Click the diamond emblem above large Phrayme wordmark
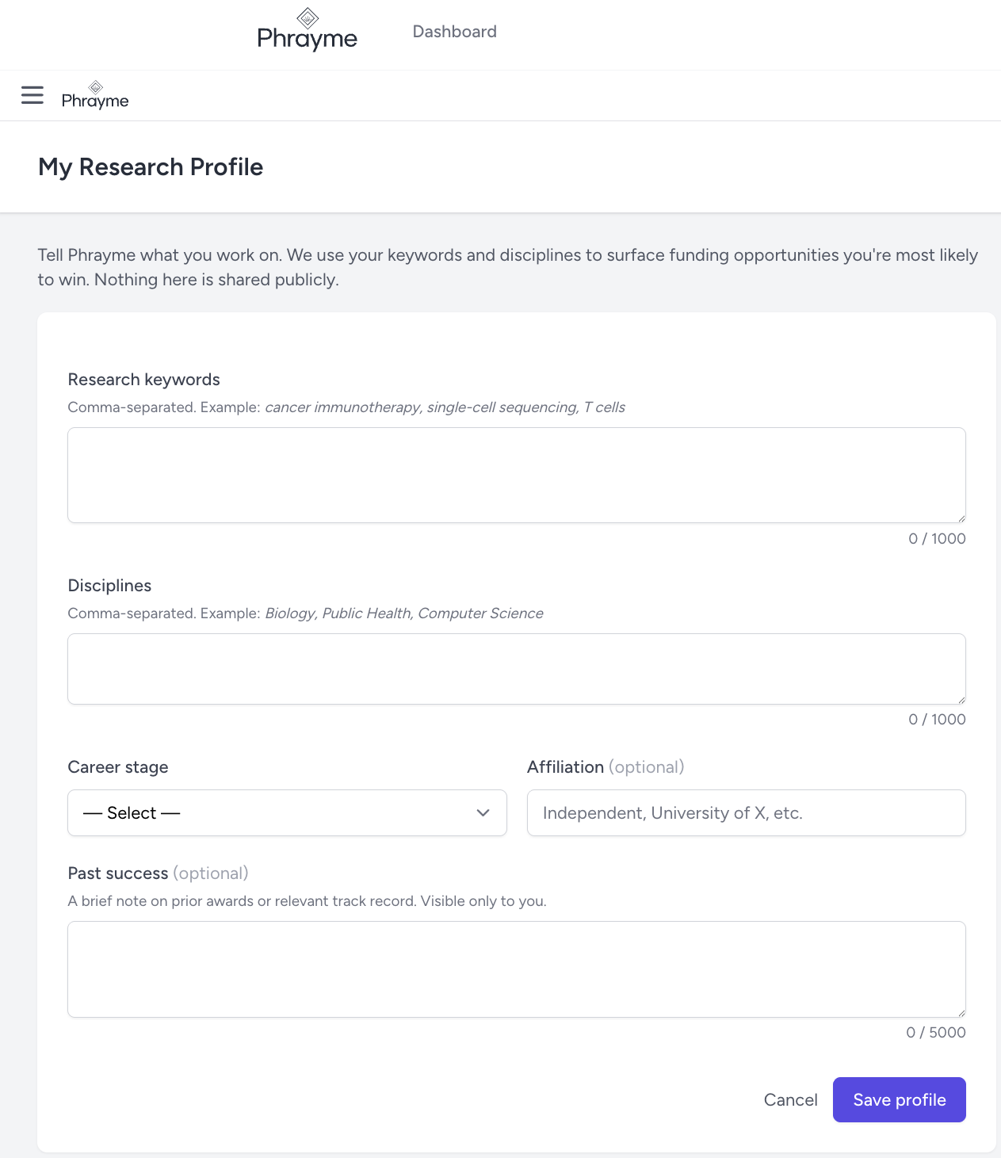1001x1158 pixels. click(308, 17)
